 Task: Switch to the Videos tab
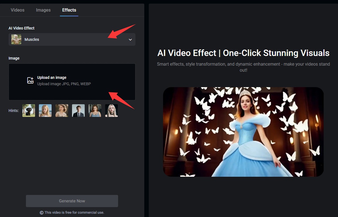click(18, 10)
